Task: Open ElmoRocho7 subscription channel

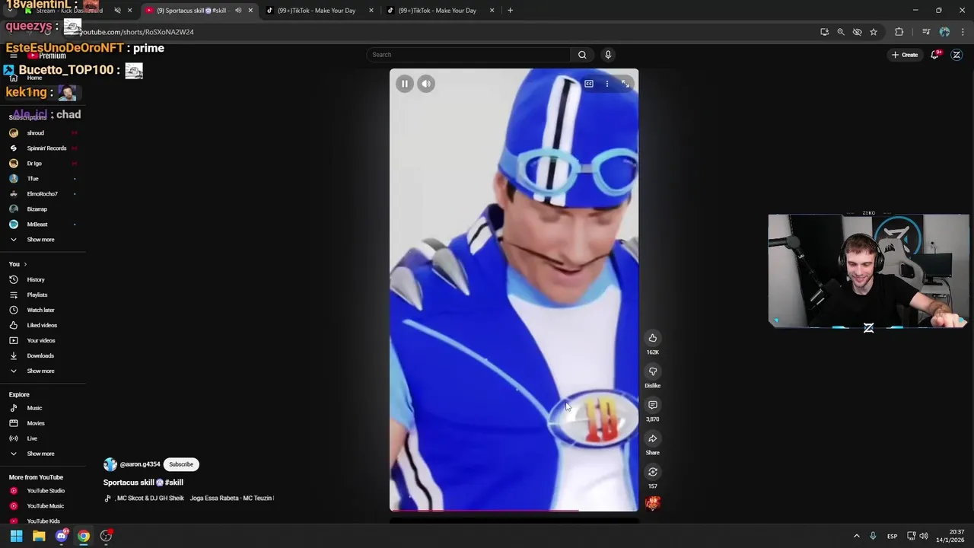Action: [43, 194]
